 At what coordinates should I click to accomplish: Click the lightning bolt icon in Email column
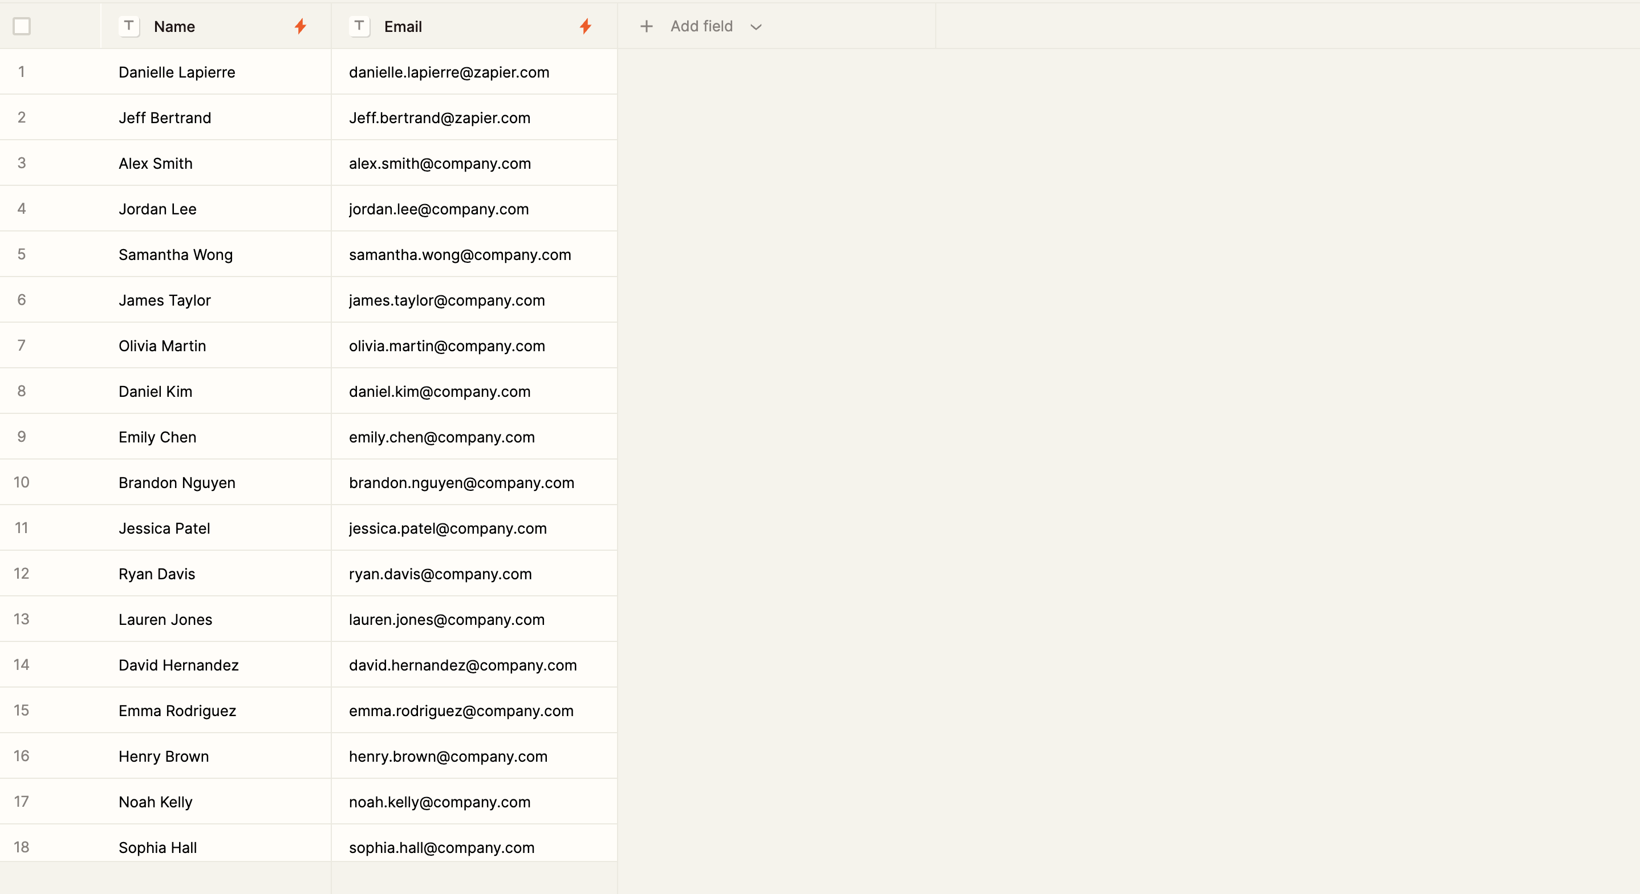pyautogui.click(x=585, y=26)
